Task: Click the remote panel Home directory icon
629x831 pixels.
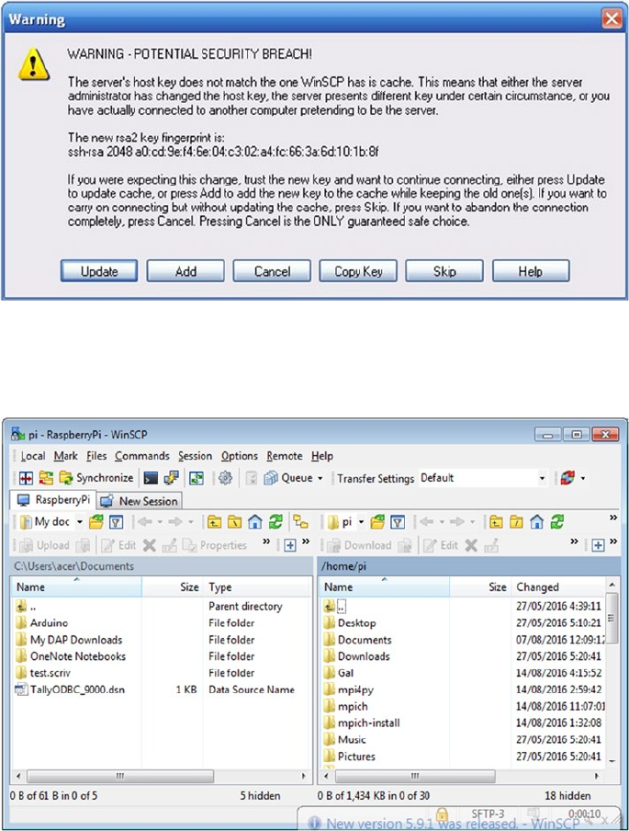Action: 536,522
